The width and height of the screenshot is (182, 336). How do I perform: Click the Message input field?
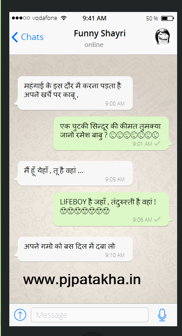[x=90, y=315]
